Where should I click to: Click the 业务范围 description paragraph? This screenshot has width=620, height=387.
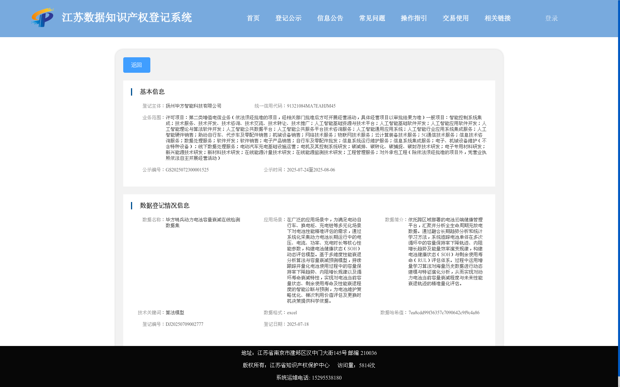[x=326, y=138]
